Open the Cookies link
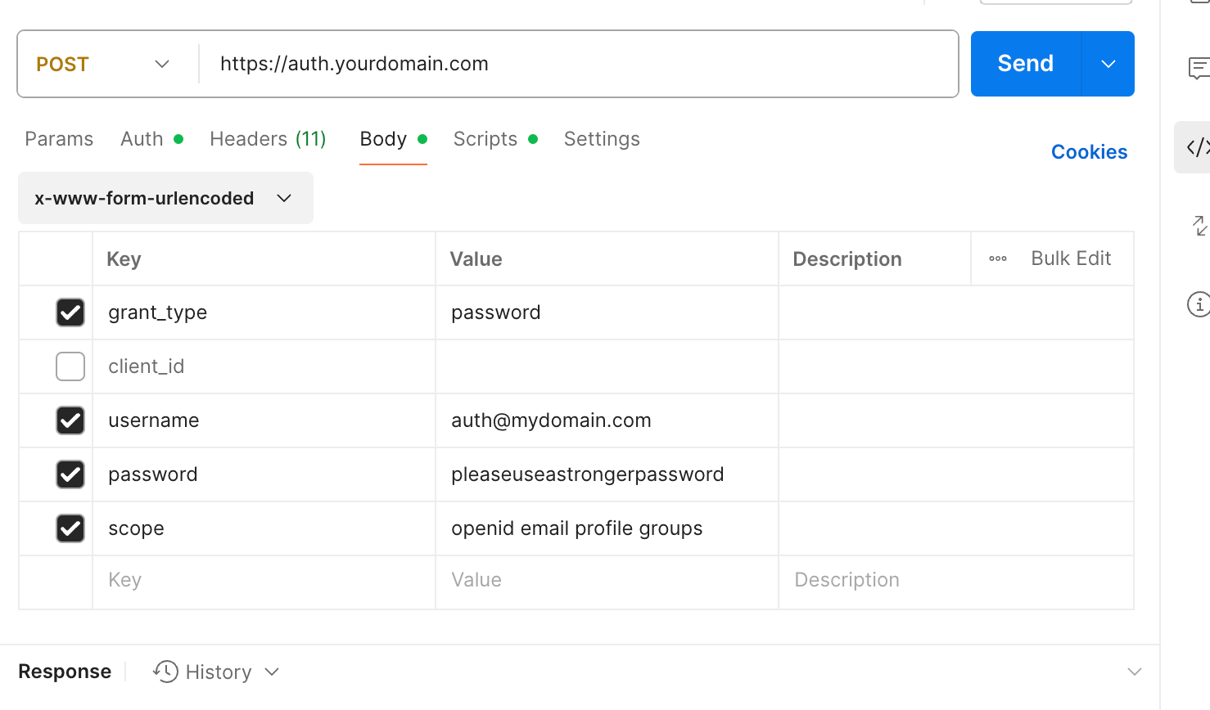Screen dimensions: 1210x710 coord(1089,152)
